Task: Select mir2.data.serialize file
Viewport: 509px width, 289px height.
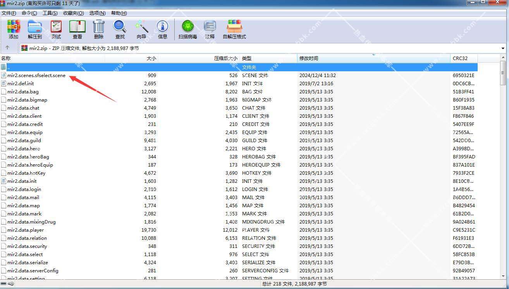Action: 28,262
